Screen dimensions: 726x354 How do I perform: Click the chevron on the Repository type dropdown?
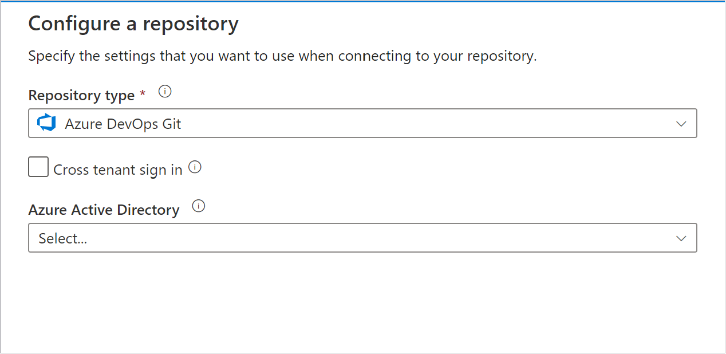tap(681, 123)
